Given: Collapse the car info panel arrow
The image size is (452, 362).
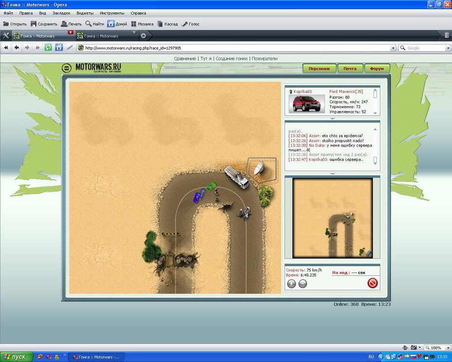Looking at the screenshot, I should 332,119.
